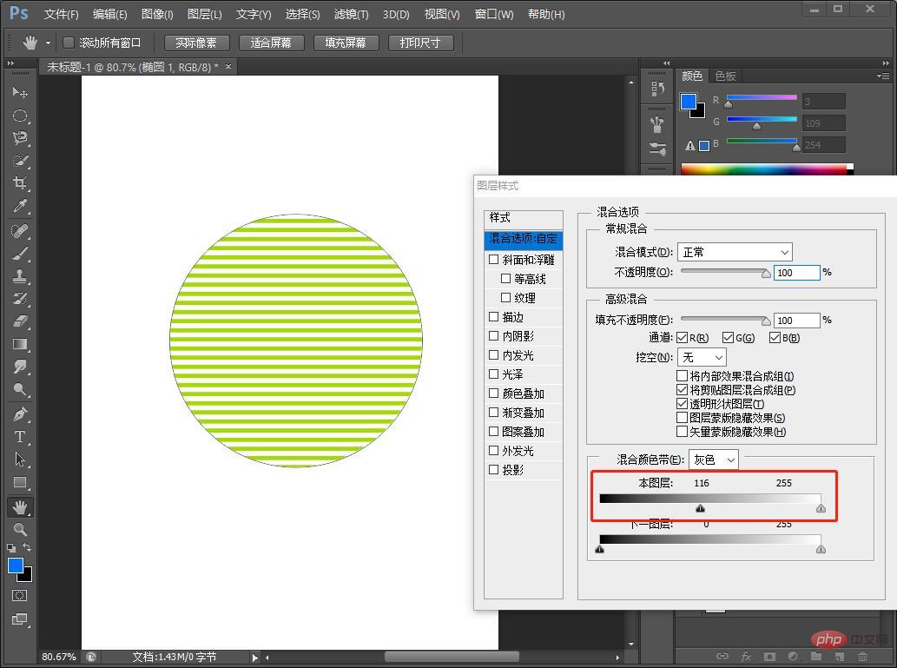Open 滤镜(T) menu
The image size is (897, 668).
352,14
